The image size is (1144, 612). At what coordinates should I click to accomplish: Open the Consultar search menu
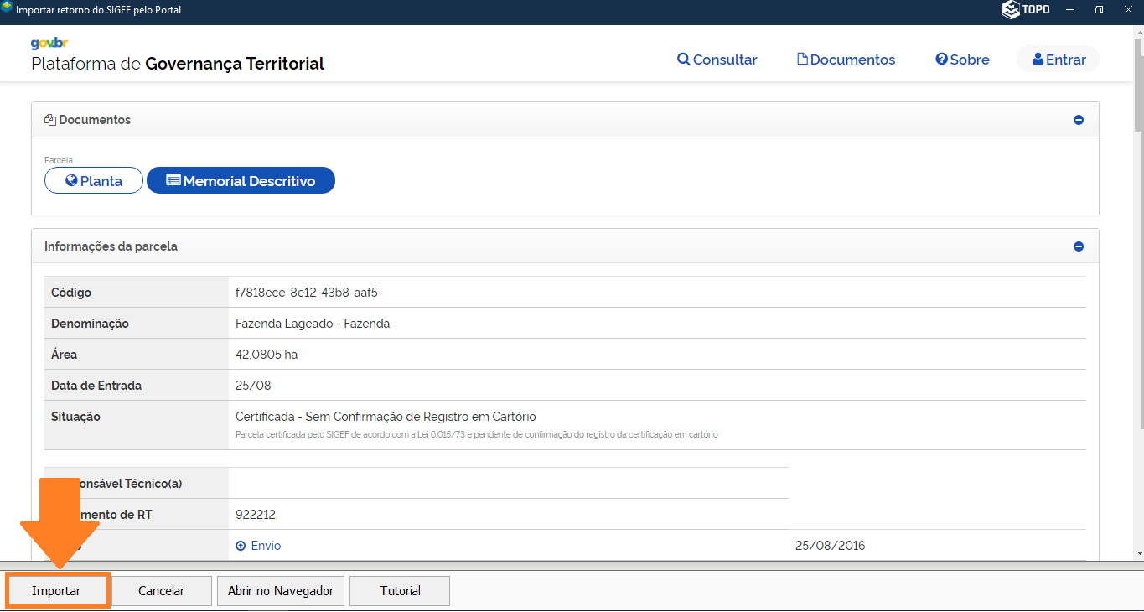point(717,60)
